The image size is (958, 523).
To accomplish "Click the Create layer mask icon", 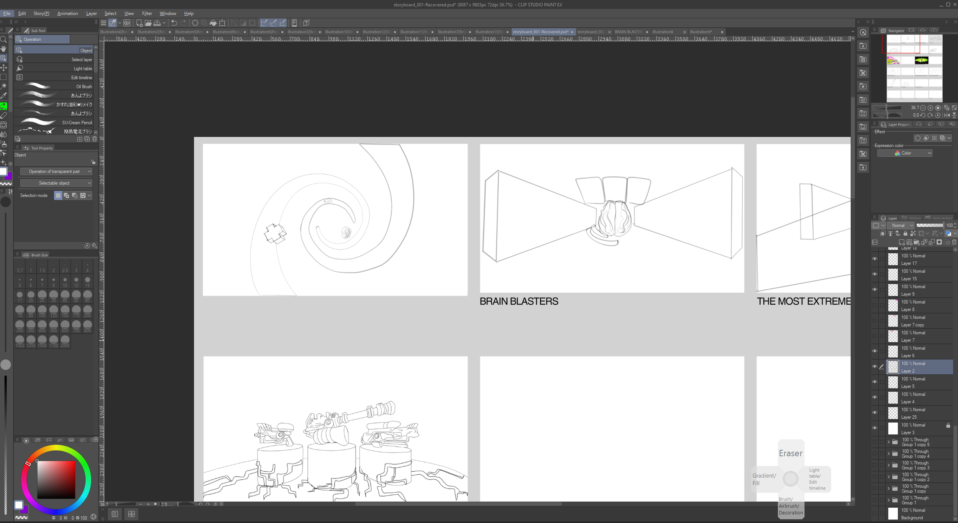I will [x=939, y=242].
